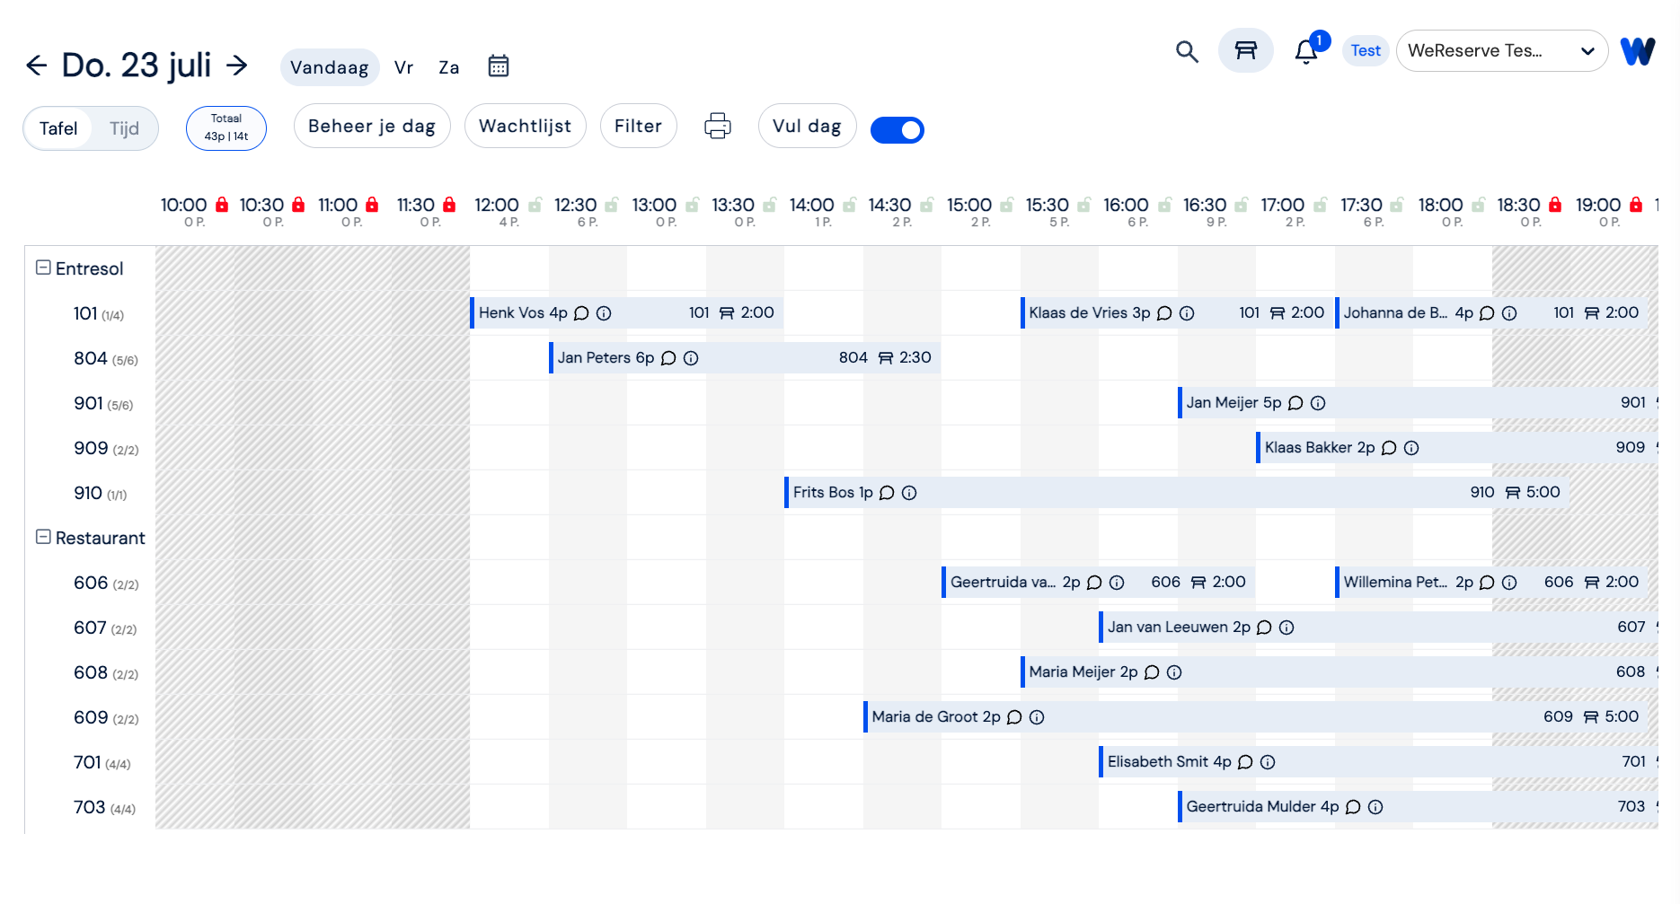
Task: Open the search tool
Action: tap(1187, 51)
